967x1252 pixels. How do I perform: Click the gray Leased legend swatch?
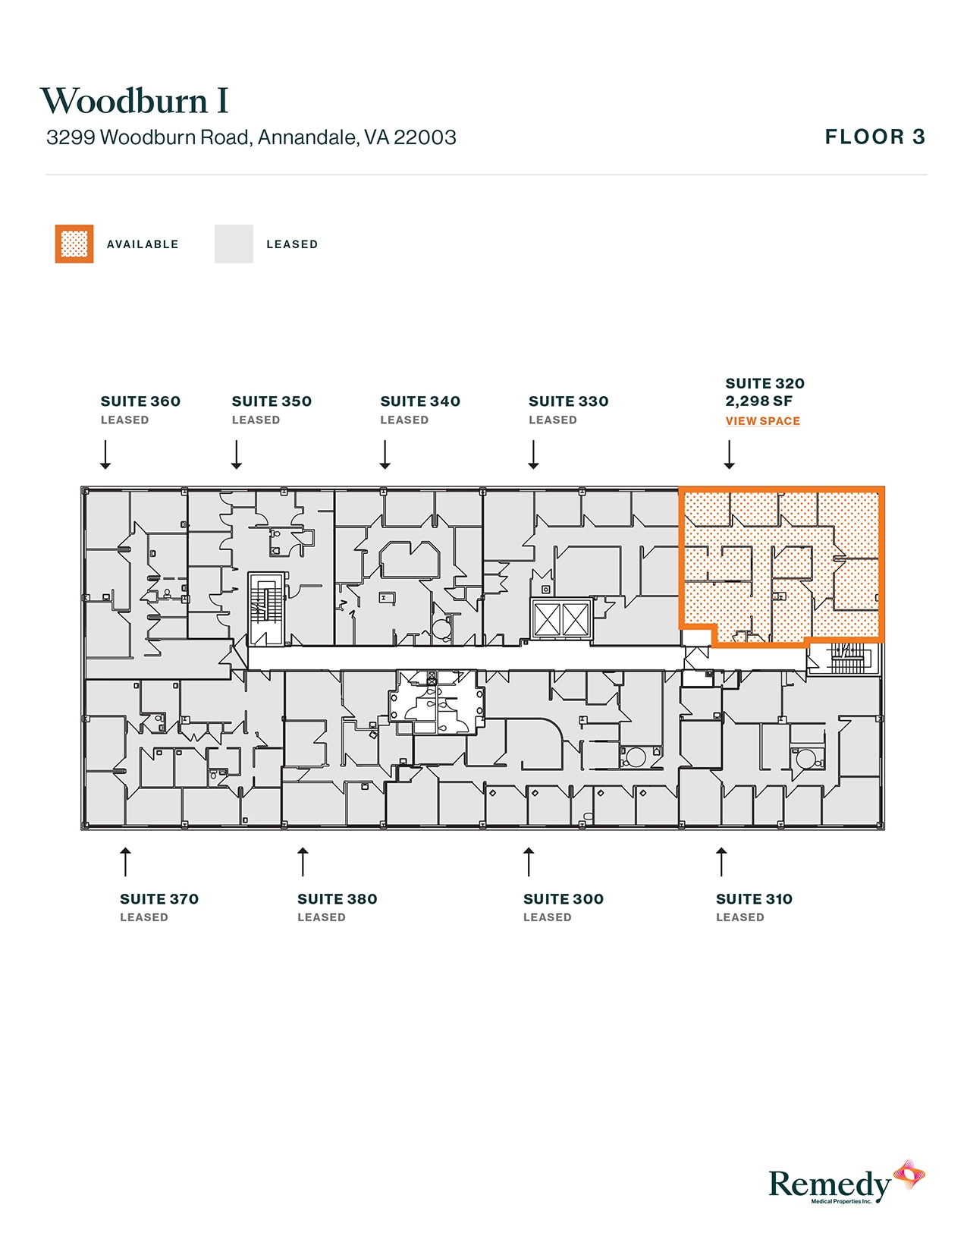(x=234, y=244)
